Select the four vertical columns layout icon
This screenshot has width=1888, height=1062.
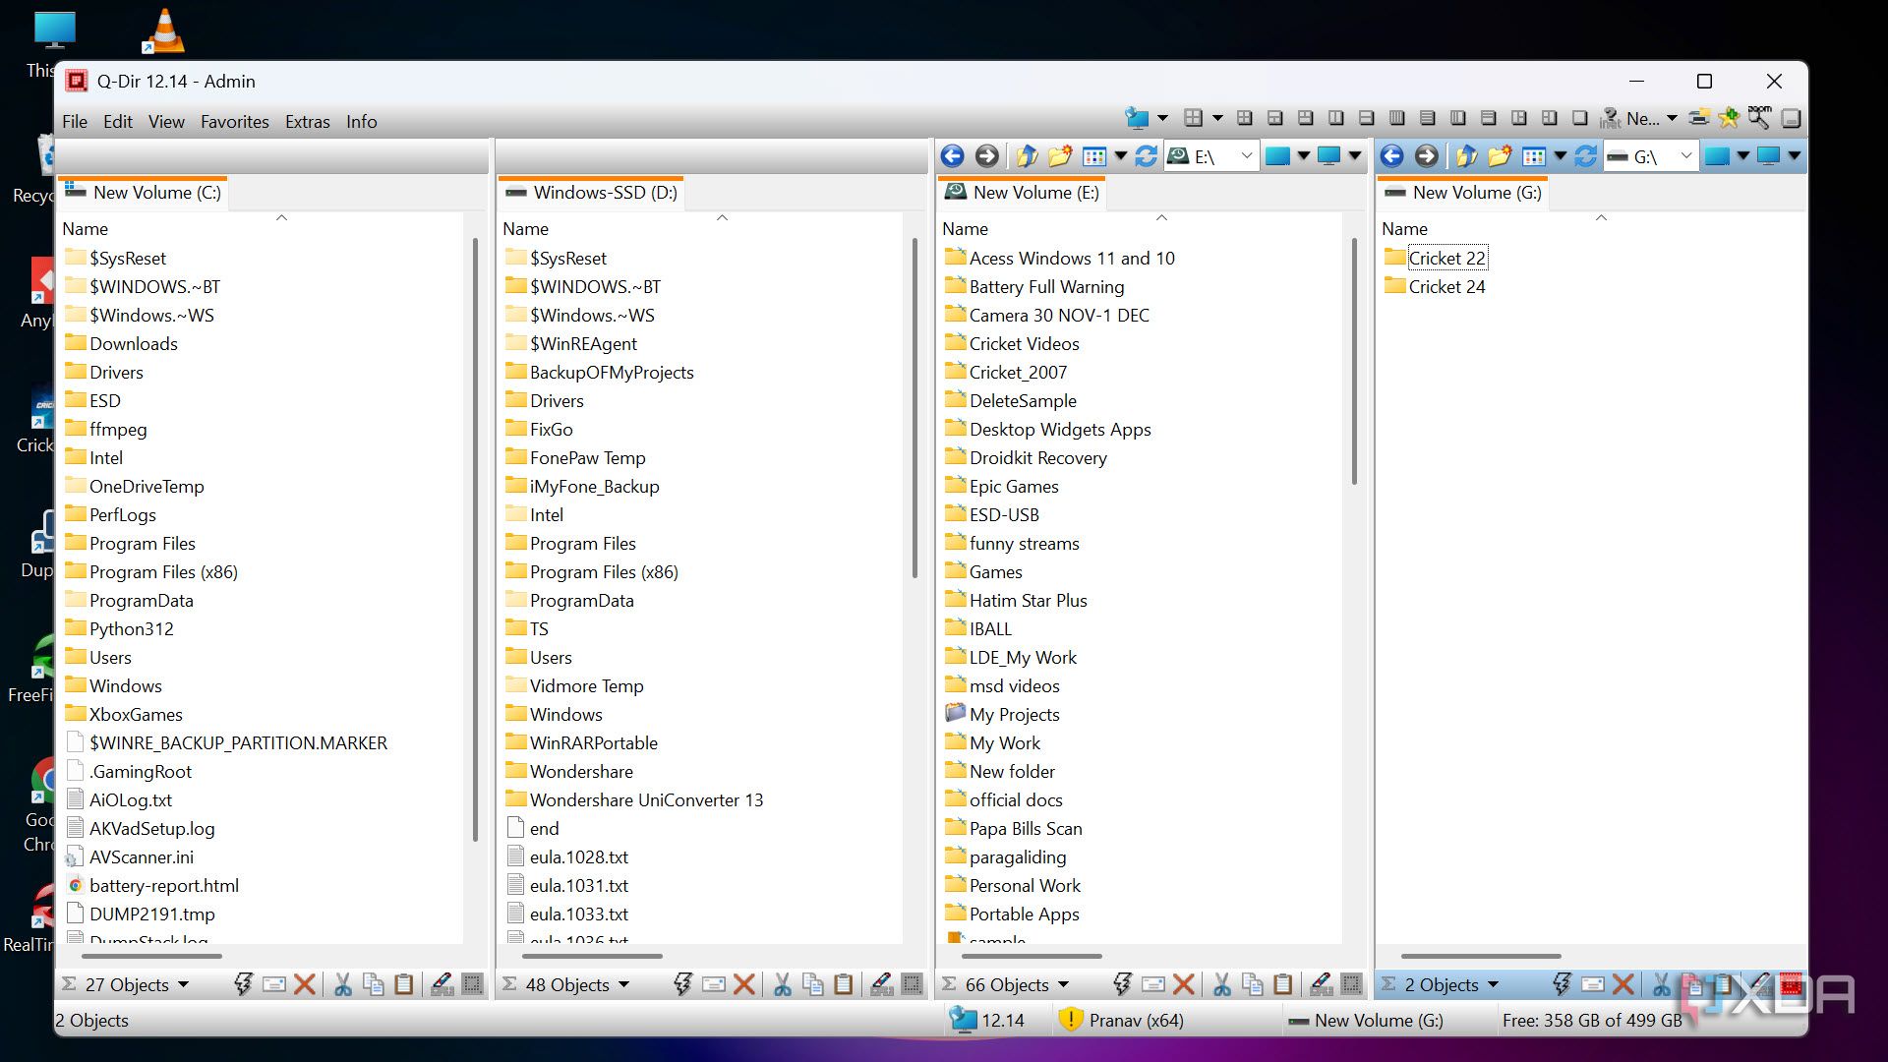(x=1396, y=118)
